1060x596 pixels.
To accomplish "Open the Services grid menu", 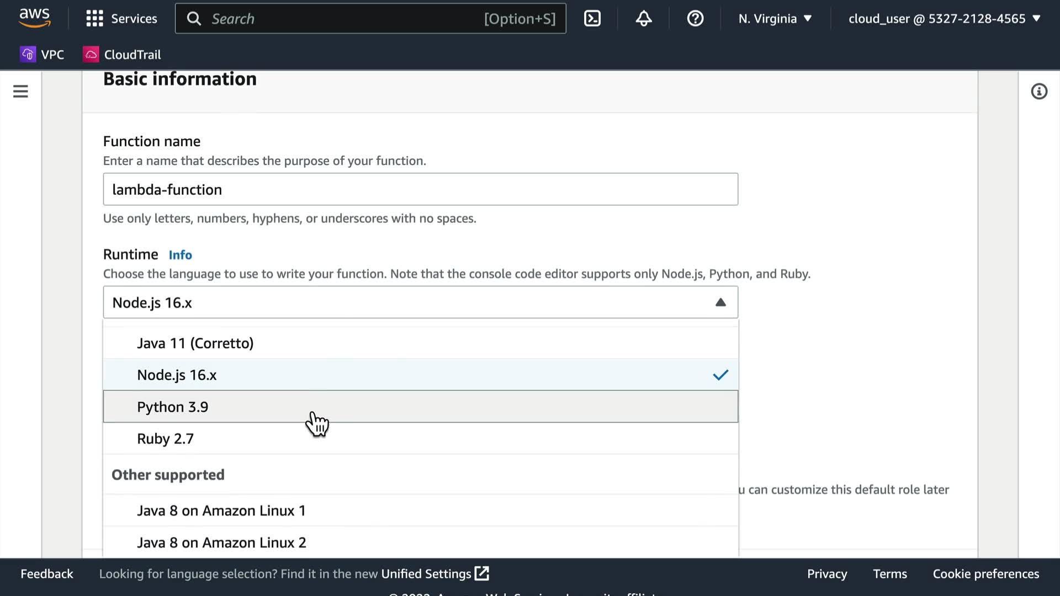I will pos(121,19).
